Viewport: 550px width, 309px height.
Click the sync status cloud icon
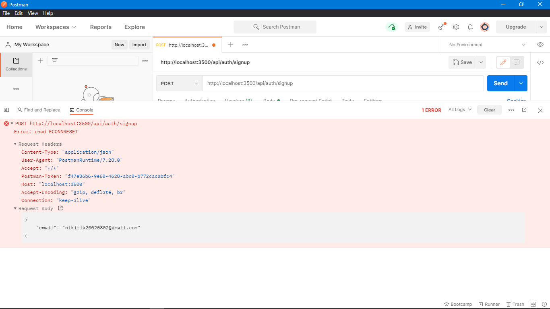point(391,27)
